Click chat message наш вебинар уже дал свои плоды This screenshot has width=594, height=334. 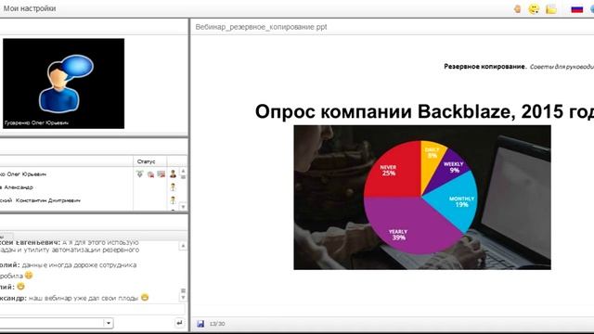point(84,299)
